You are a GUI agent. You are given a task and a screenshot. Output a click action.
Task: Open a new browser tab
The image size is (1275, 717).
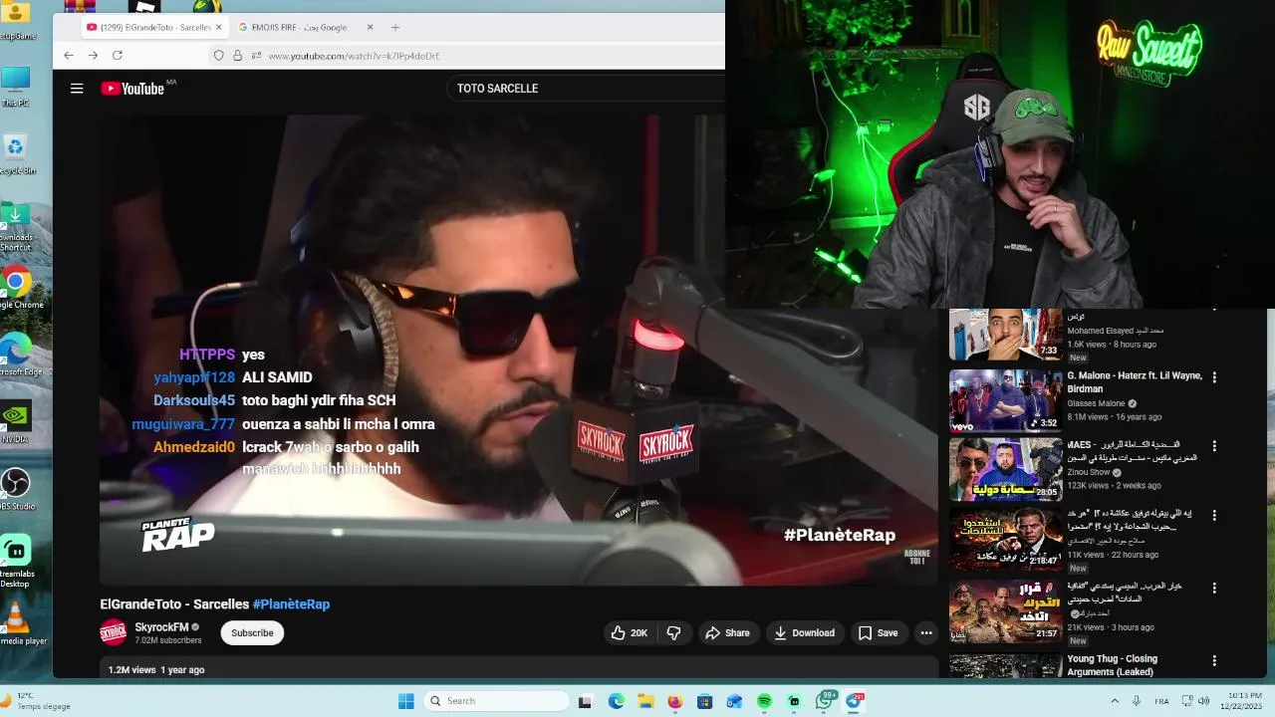pyautogui.click(x=395, y=27)
